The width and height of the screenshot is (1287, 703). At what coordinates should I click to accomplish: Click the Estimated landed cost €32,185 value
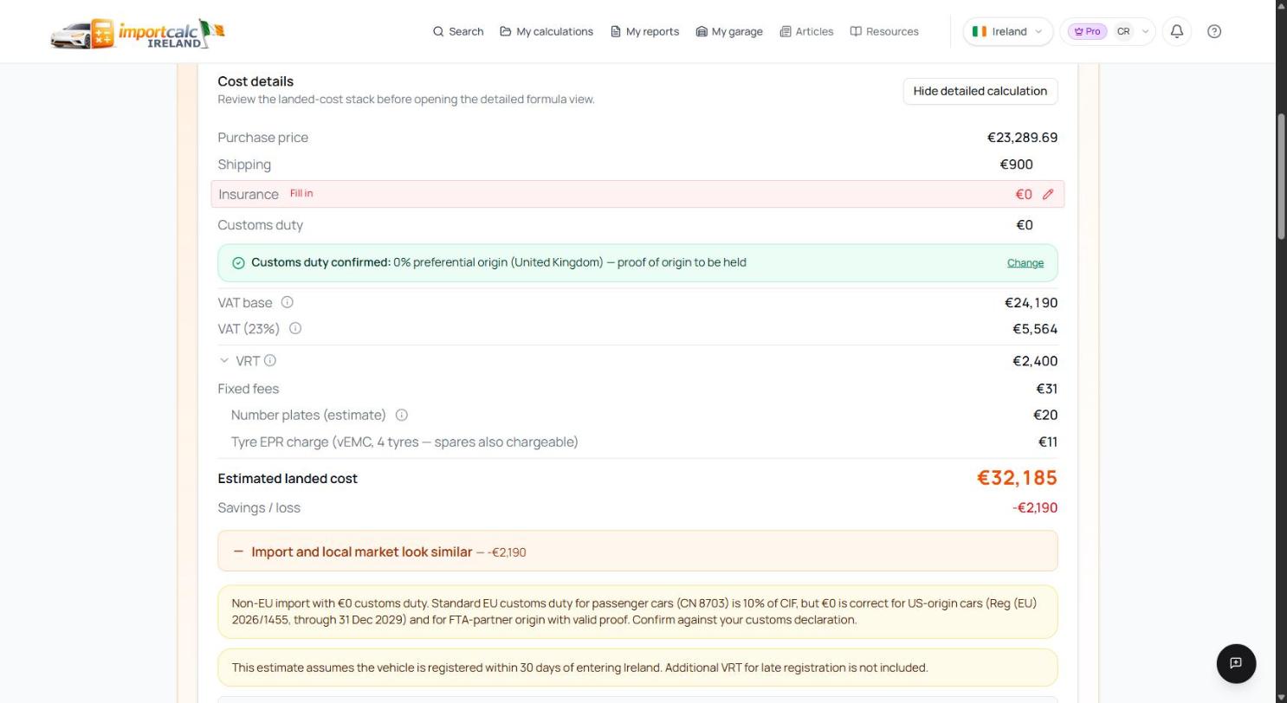click(x=1017, y=478)
